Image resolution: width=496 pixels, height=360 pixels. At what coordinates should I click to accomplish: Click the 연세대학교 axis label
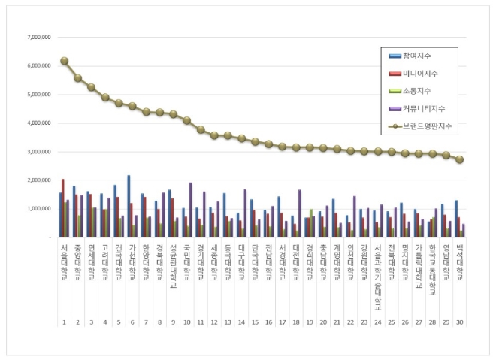pos(92,262)
